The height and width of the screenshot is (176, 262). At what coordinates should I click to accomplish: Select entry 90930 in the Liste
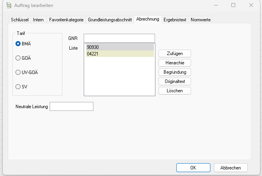click(x=120, y=47)
